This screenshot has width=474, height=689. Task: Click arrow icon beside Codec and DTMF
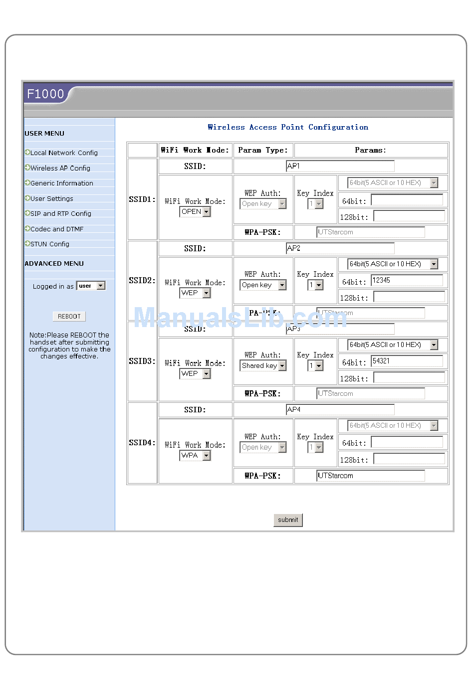tap(27, 228)
